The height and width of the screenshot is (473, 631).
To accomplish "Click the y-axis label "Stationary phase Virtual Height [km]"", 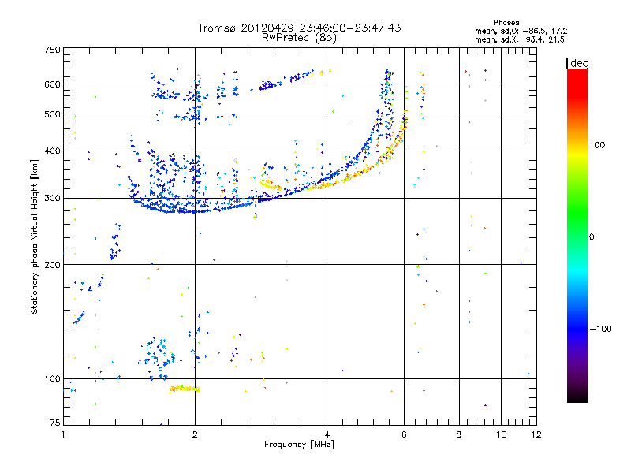I will 34,237.
